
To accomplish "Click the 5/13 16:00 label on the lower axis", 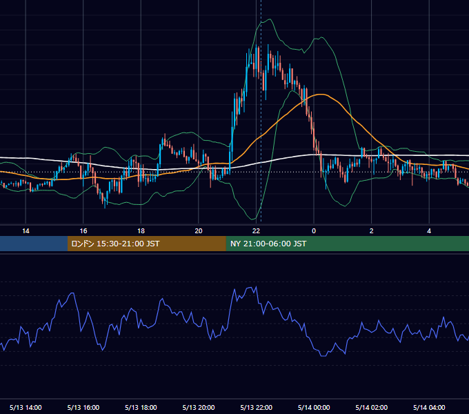I will click(83, 407).
